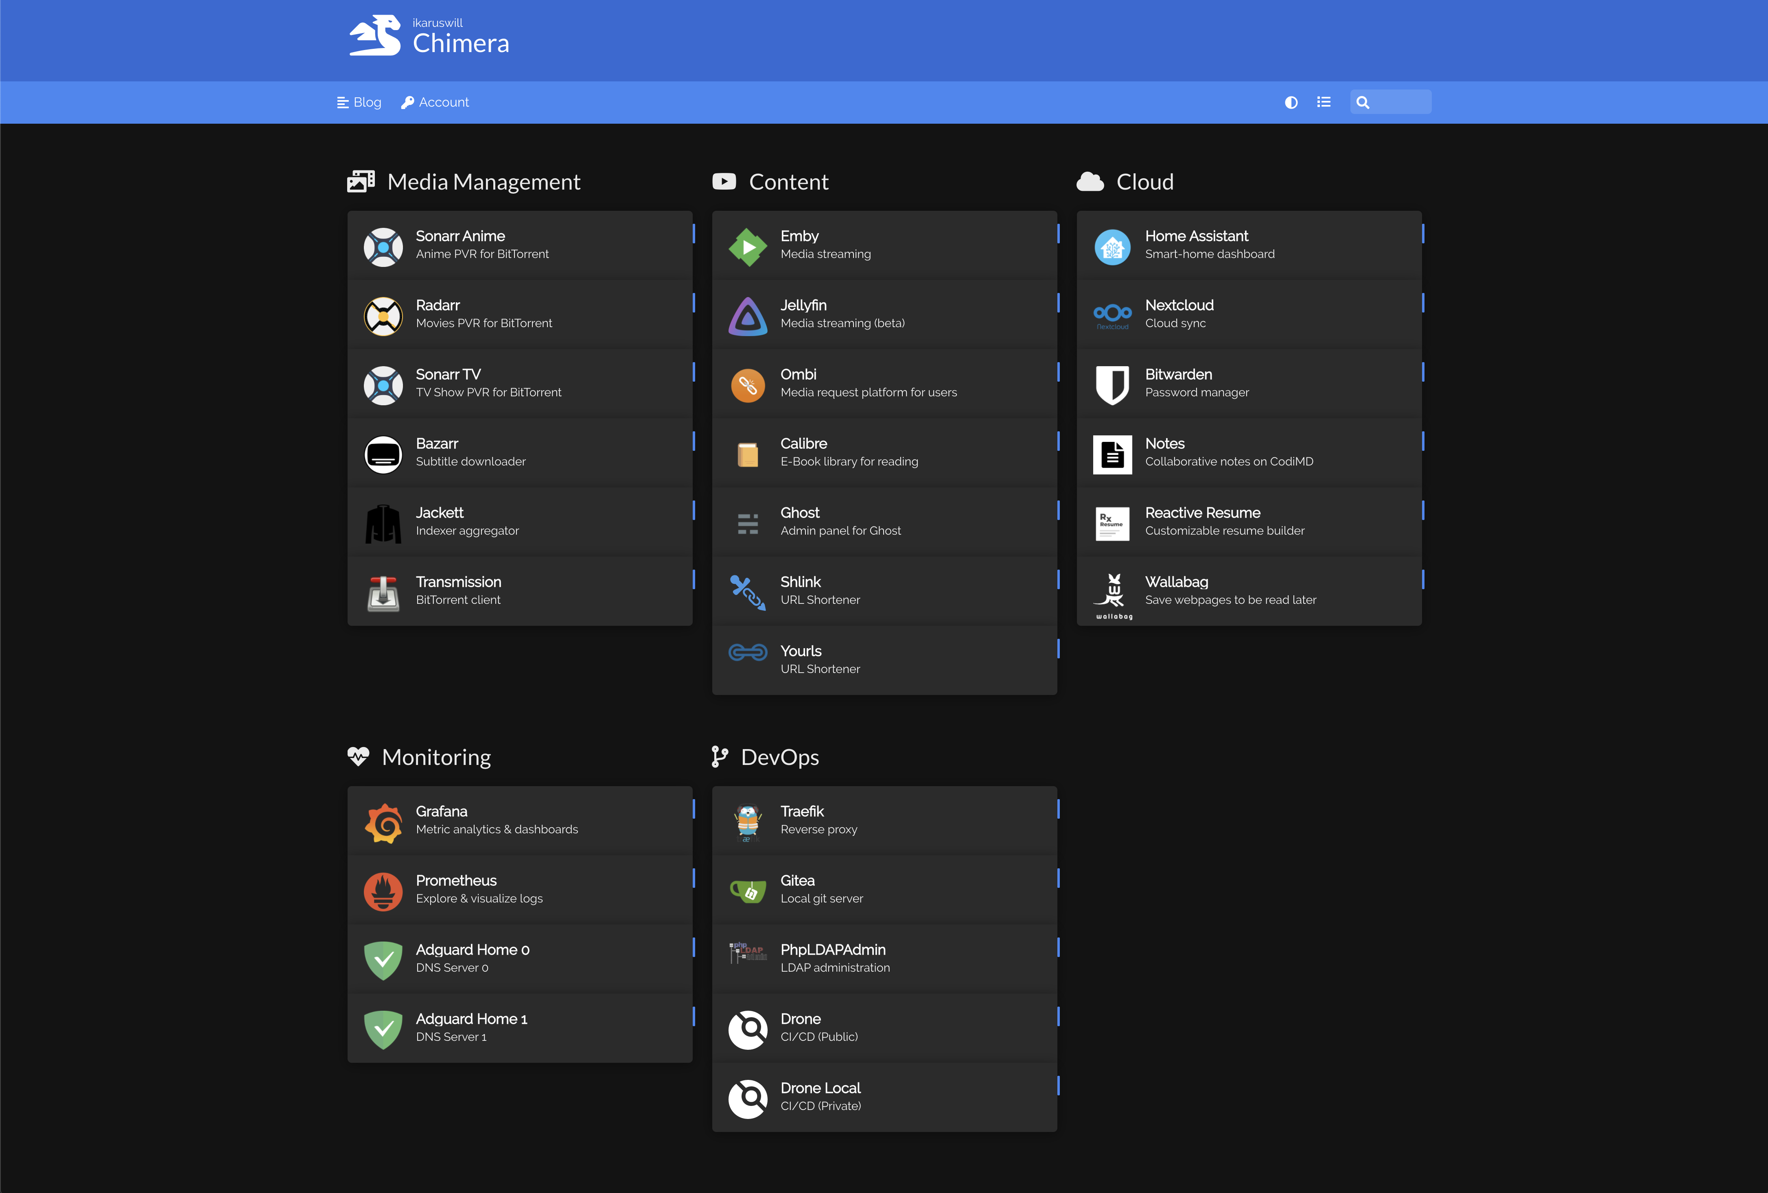Click 'Reverse proxy' text
This screenshot has height=1193, width=1768.
[x=818, y=830]
